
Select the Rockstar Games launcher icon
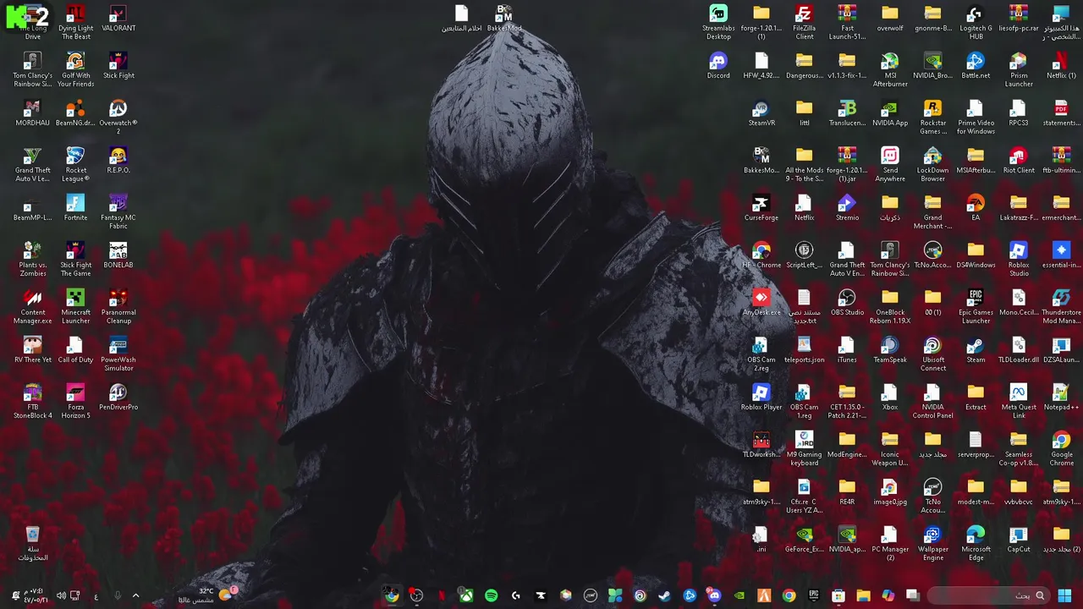point(933,118)
